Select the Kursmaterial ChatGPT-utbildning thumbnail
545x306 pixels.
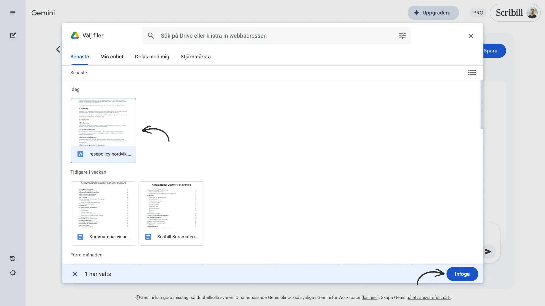[171, 205]
